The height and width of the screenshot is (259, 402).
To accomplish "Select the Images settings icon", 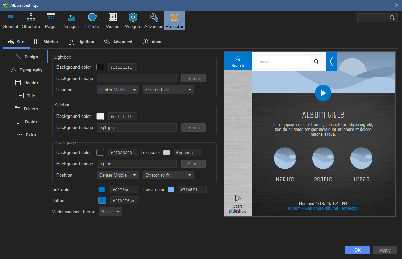I will pos(71,20).
